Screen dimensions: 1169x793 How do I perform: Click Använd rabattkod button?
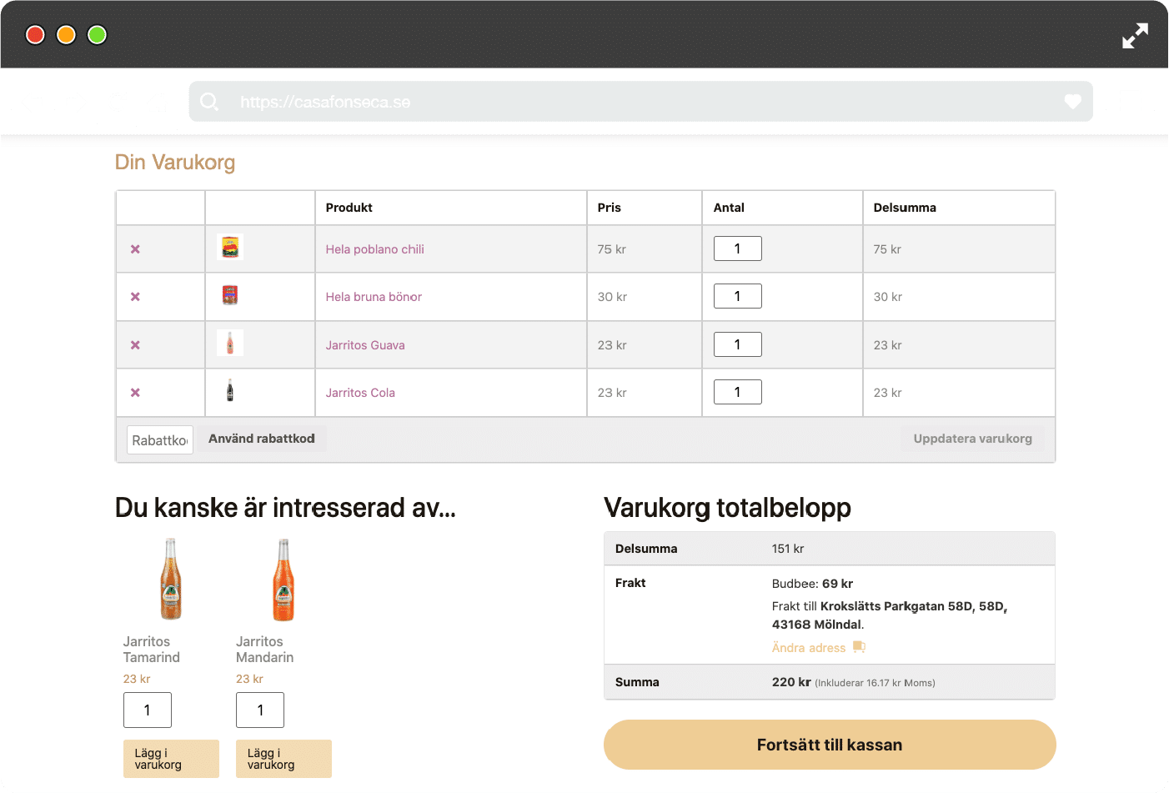[x=262, y=439]
